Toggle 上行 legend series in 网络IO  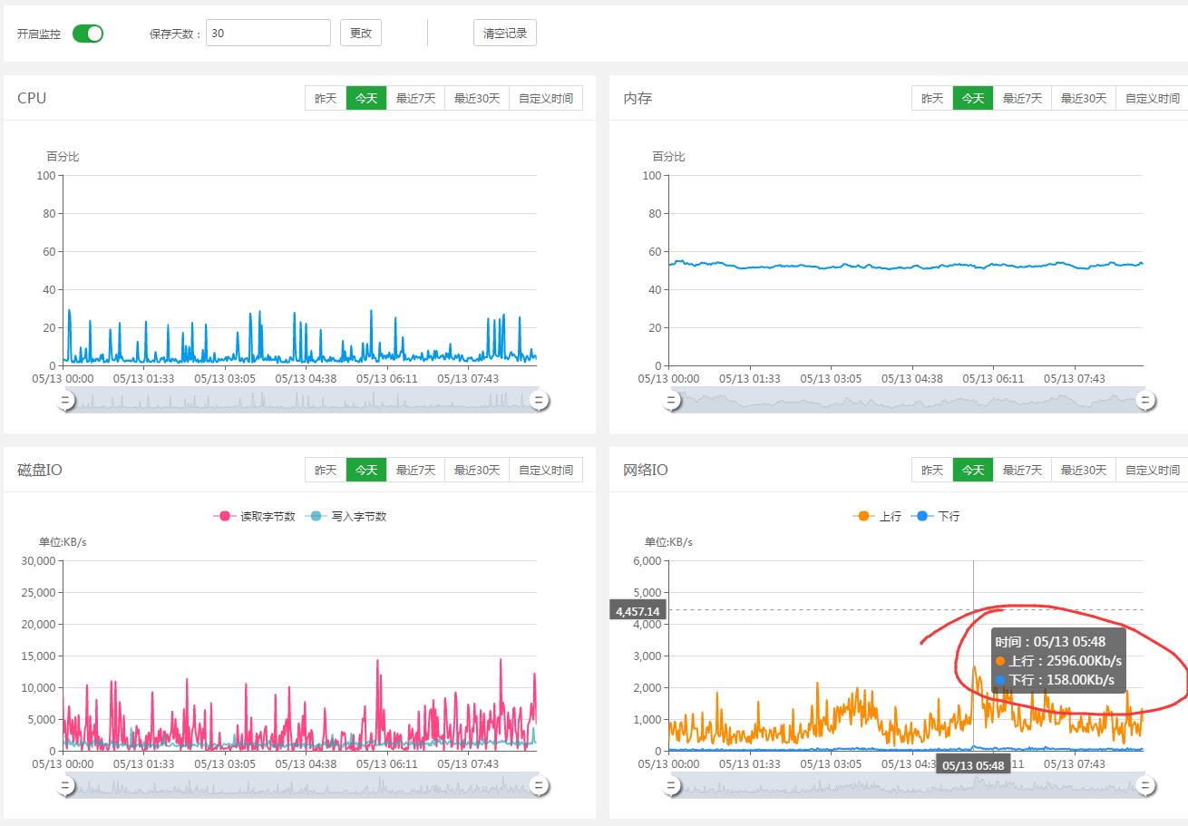pos(877,516)
